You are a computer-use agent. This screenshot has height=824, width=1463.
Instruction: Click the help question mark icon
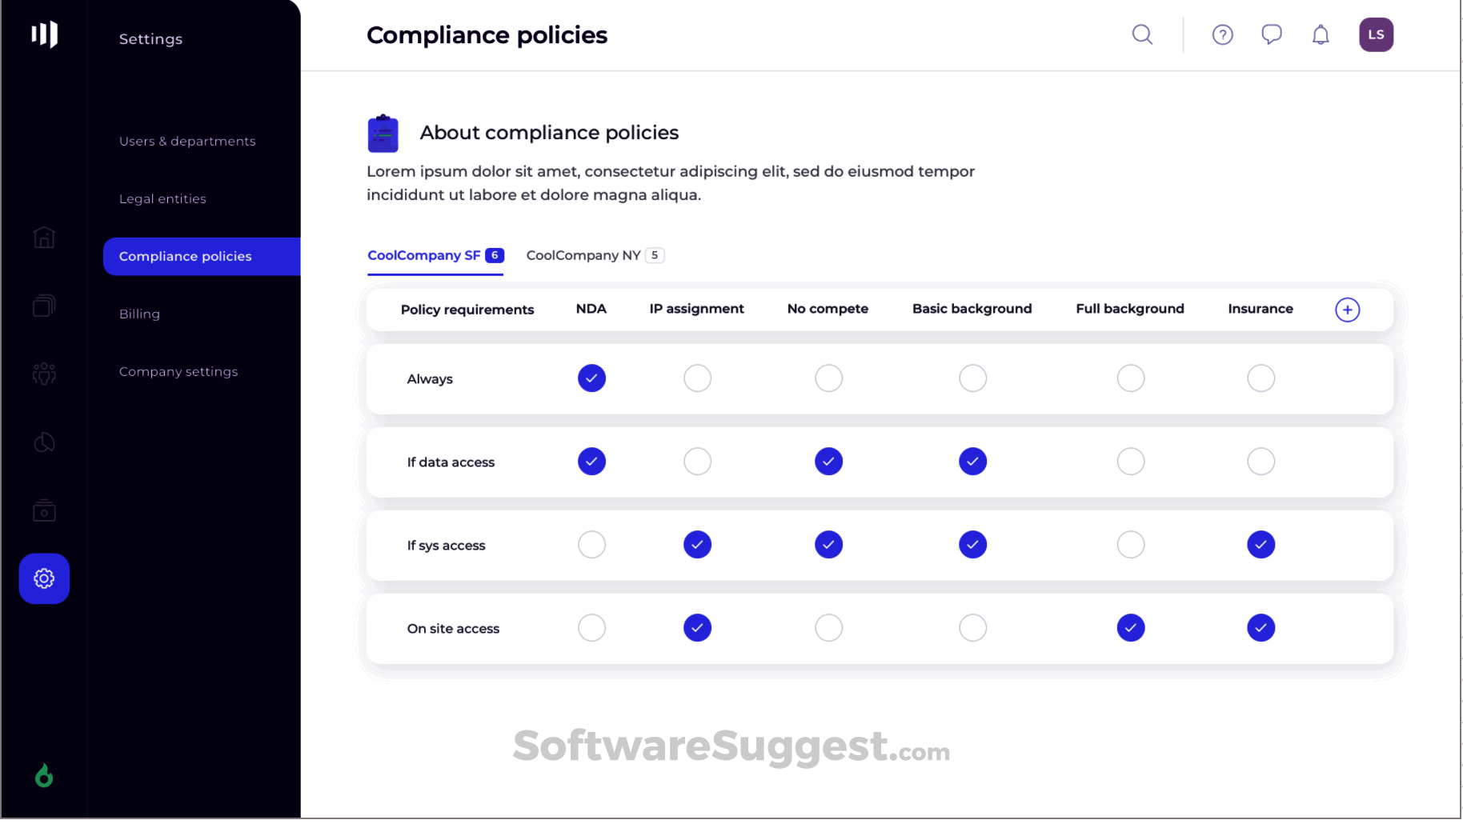click(x=1222, y=34)
